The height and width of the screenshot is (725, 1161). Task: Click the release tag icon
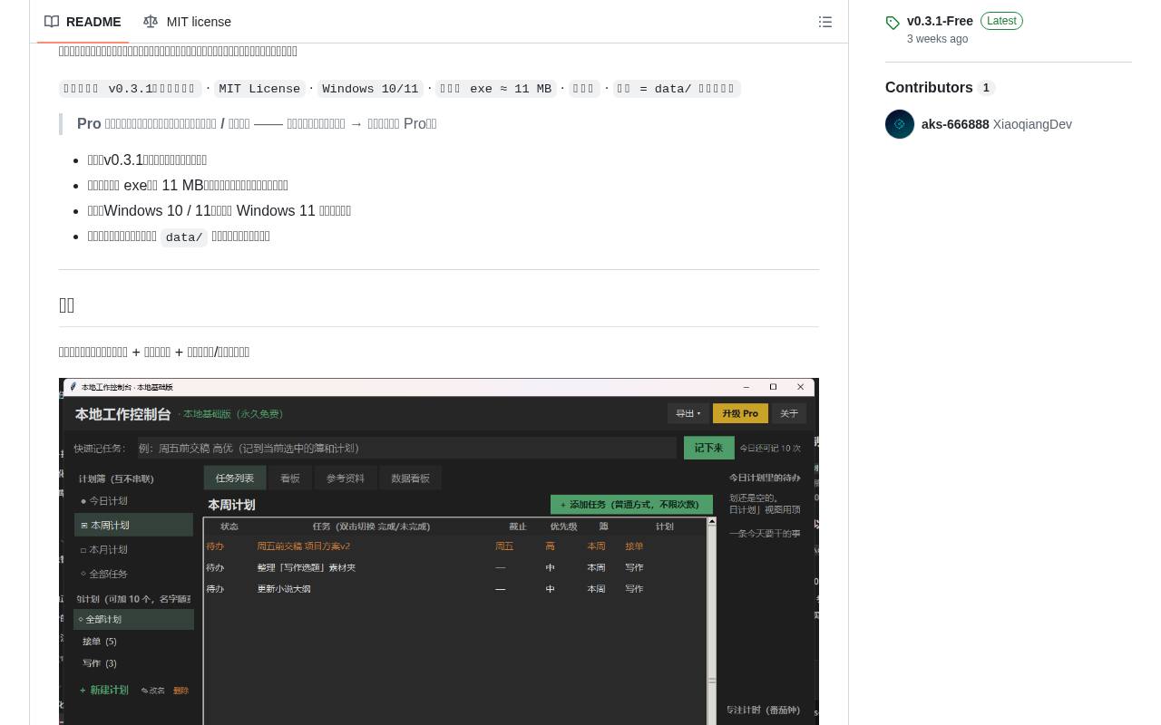pos(893,23)
